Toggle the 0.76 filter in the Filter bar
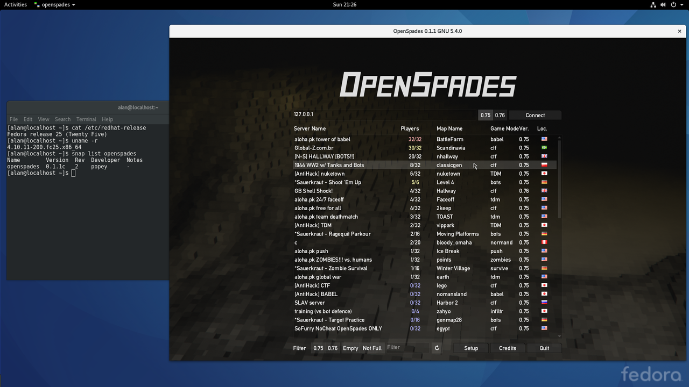 coord(333,348)
